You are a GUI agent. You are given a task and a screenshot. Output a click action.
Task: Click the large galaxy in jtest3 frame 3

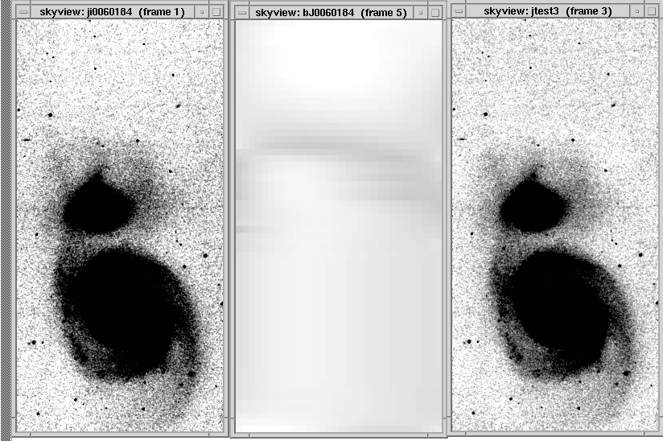[560, 313]
